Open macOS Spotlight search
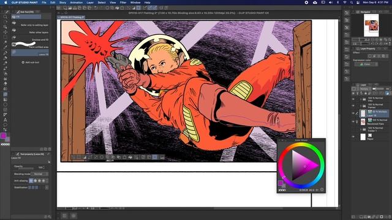Viewport: 392px width, 220px height. click(x=351, y=2)
